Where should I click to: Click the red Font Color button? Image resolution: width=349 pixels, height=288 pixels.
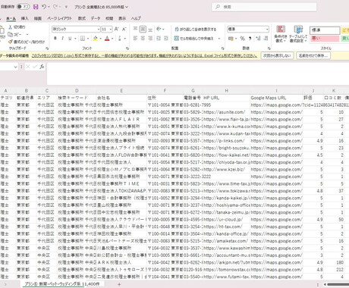pos(107,39)
